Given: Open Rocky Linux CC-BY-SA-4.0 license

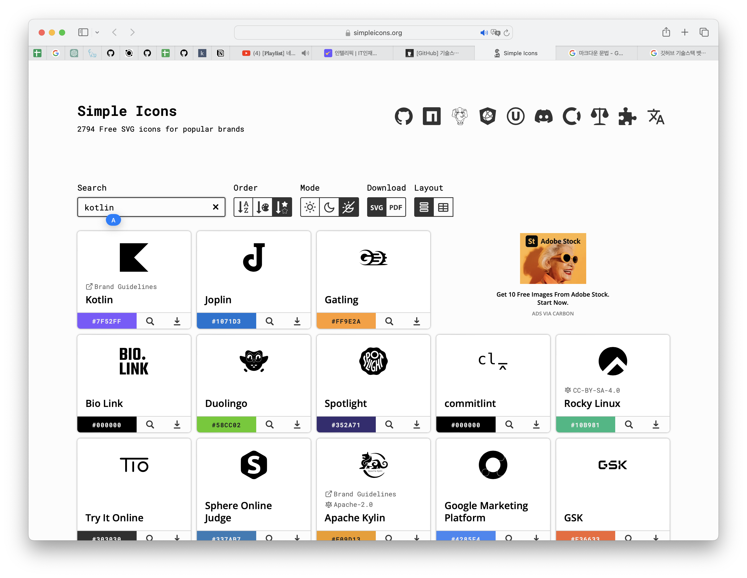Looking at the screenshot, I should (592, 390).
